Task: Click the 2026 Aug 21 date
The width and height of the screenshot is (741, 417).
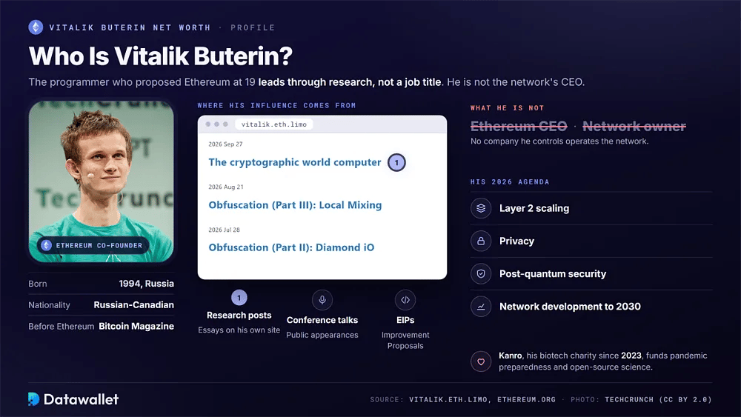Action: point(226,187)
